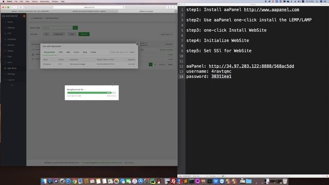Open the http://www.aapanel.com link in the editor

271,10
